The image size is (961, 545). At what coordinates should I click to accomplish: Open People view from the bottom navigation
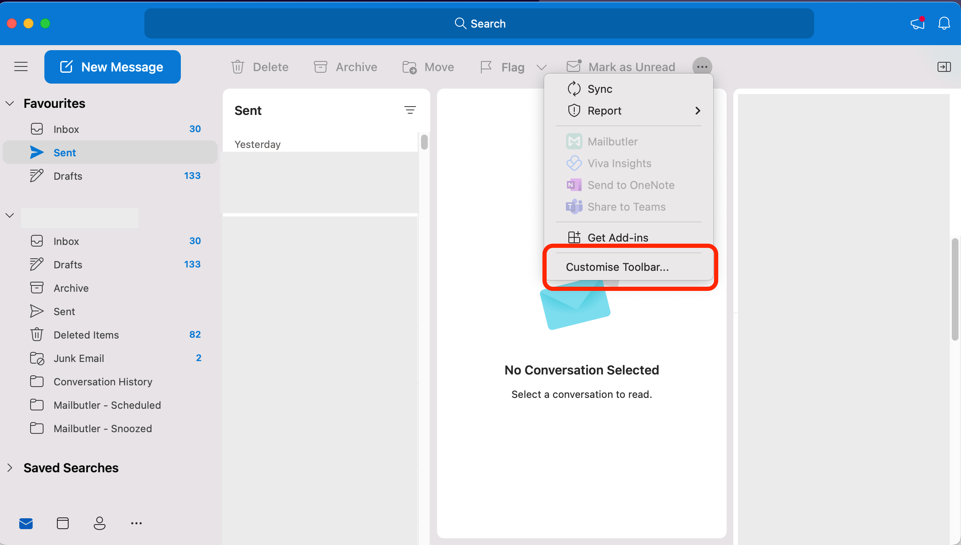click(x=99, y=523)
